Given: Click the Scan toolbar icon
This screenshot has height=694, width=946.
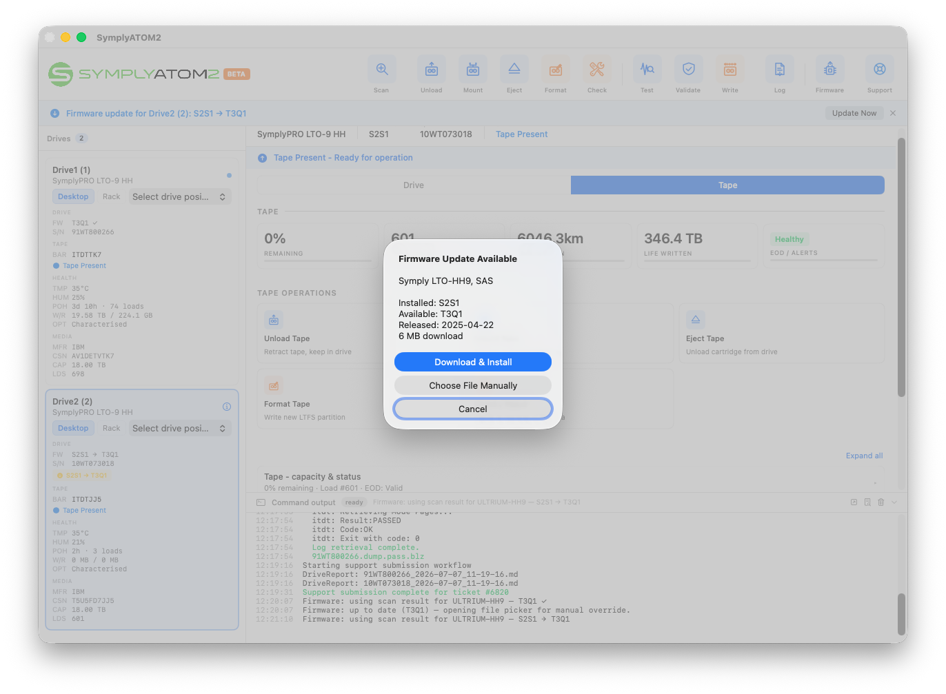Looking at the screenshot, I should click(381, 70).
